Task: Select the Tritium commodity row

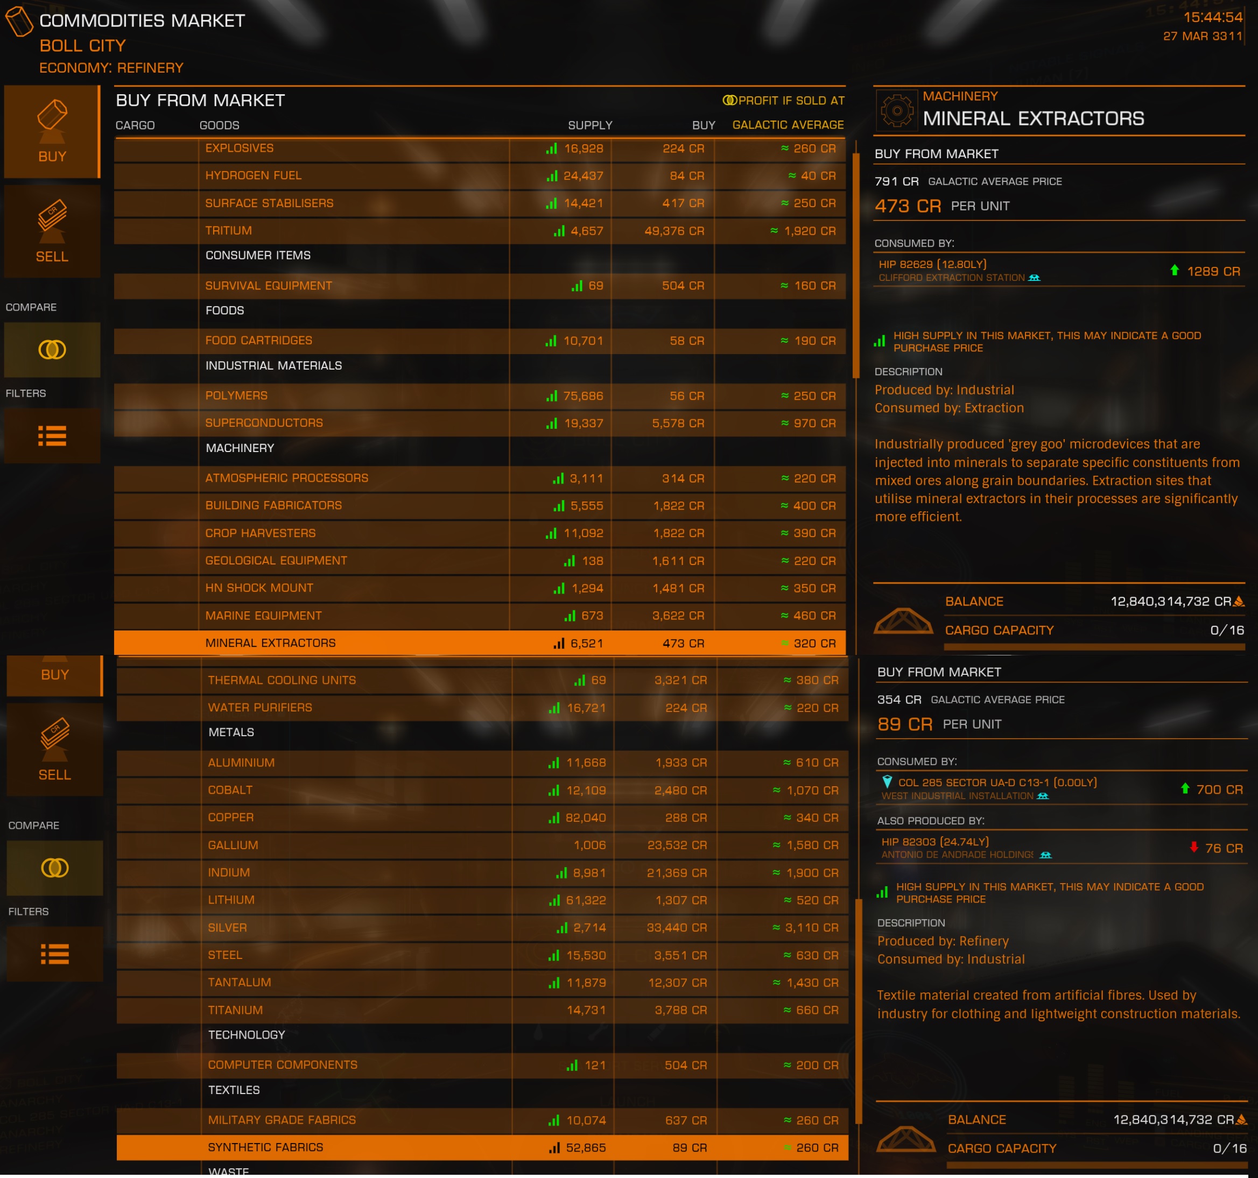Action: click(480, 231)
